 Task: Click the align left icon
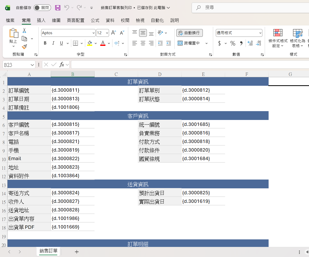tap(134, 43)
